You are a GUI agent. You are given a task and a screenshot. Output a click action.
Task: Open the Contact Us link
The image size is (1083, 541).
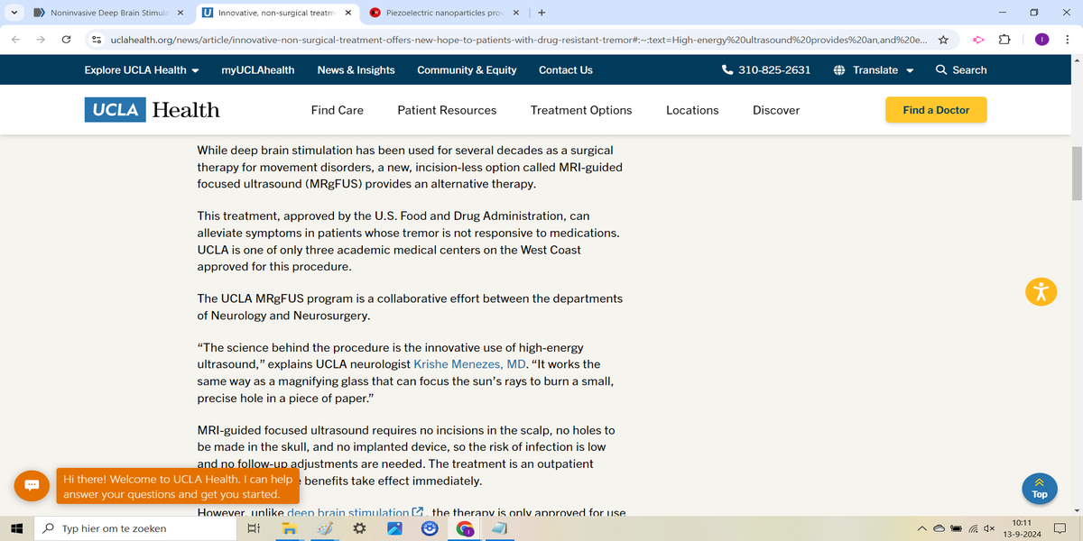(566, 69)
